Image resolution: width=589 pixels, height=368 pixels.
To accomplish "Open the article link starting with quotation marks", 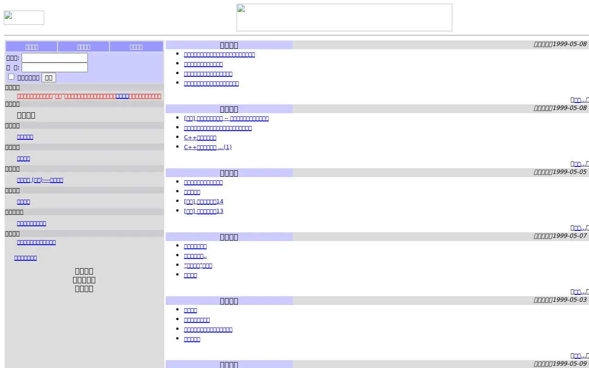I will pyautogui.click(x=198, y=265).
